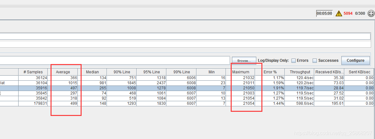The width and height of the screenshot is (375, 139).
Task: Click the 95% line value 1830
Action: pyautogui.click(x=152, y=103)
